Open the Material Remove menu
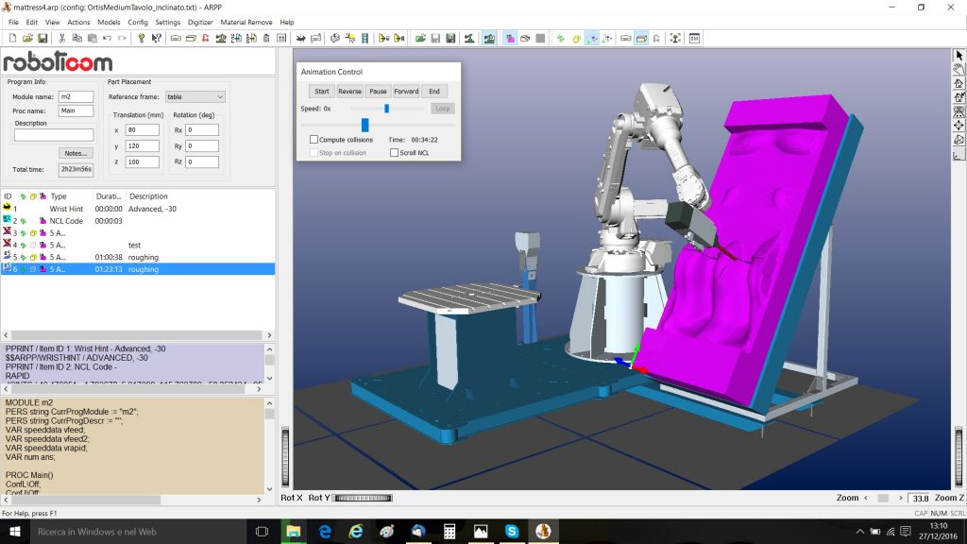967x544 pixels. (x=247, y=22)
